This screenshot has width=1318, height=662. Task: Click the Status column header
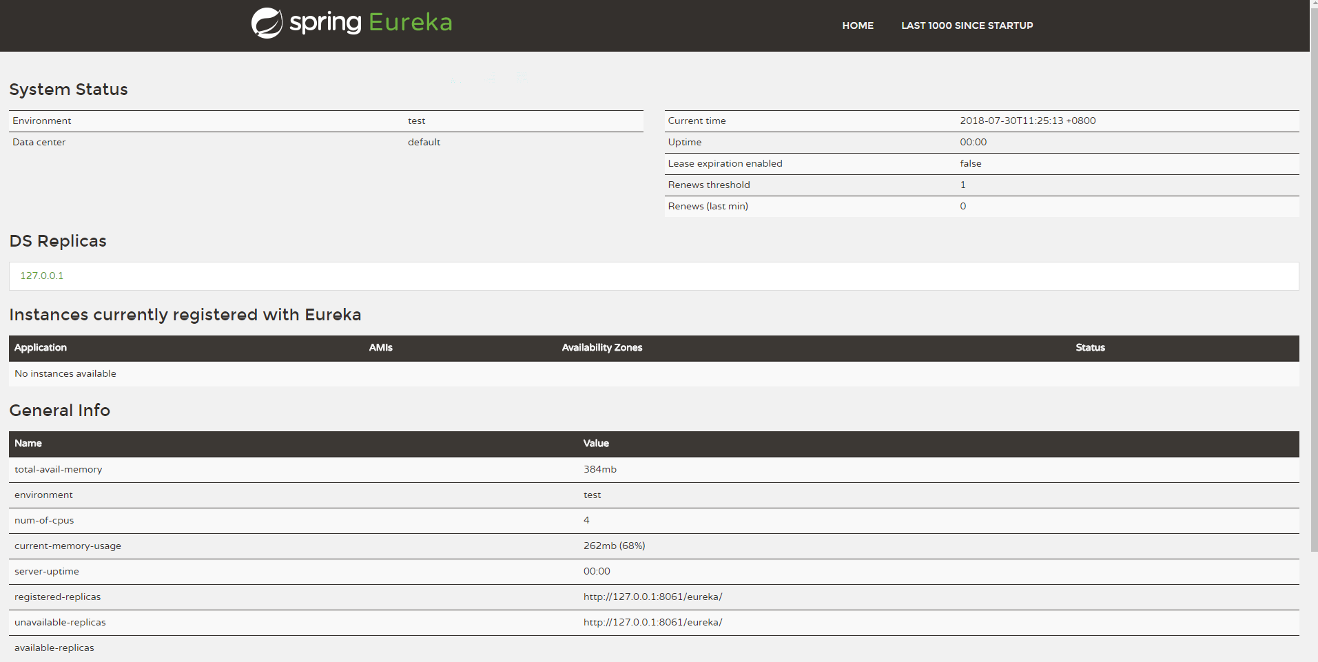click(x=1091, y=348)
